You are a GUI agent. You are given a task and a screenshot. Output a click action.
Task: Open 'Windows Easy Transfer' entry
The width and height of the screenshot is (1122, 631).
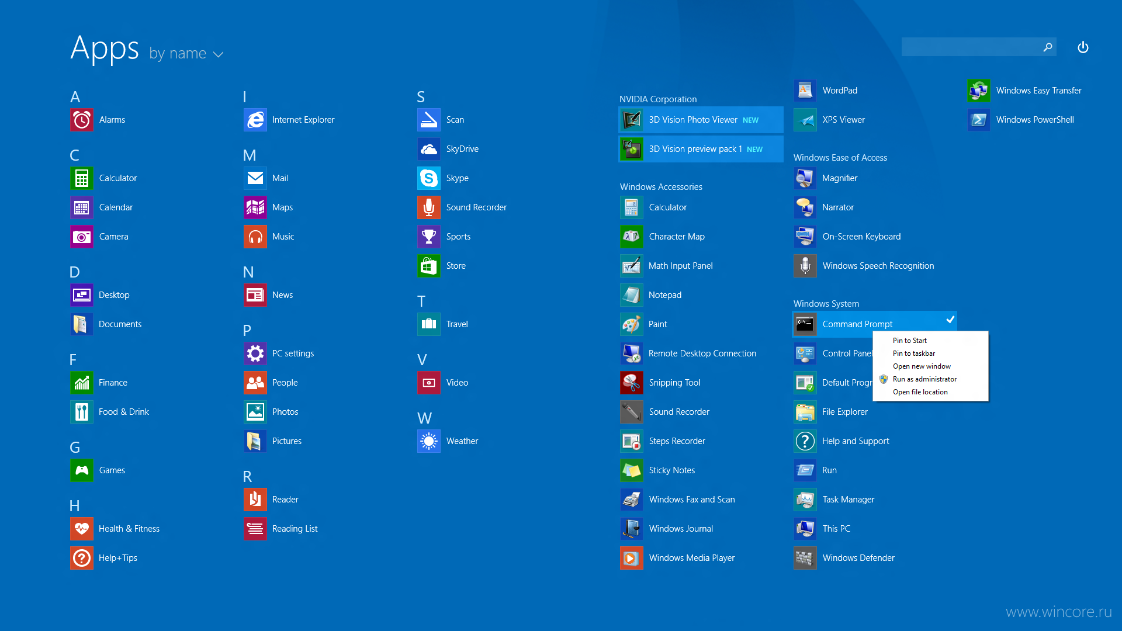[x=1026, y=91]
